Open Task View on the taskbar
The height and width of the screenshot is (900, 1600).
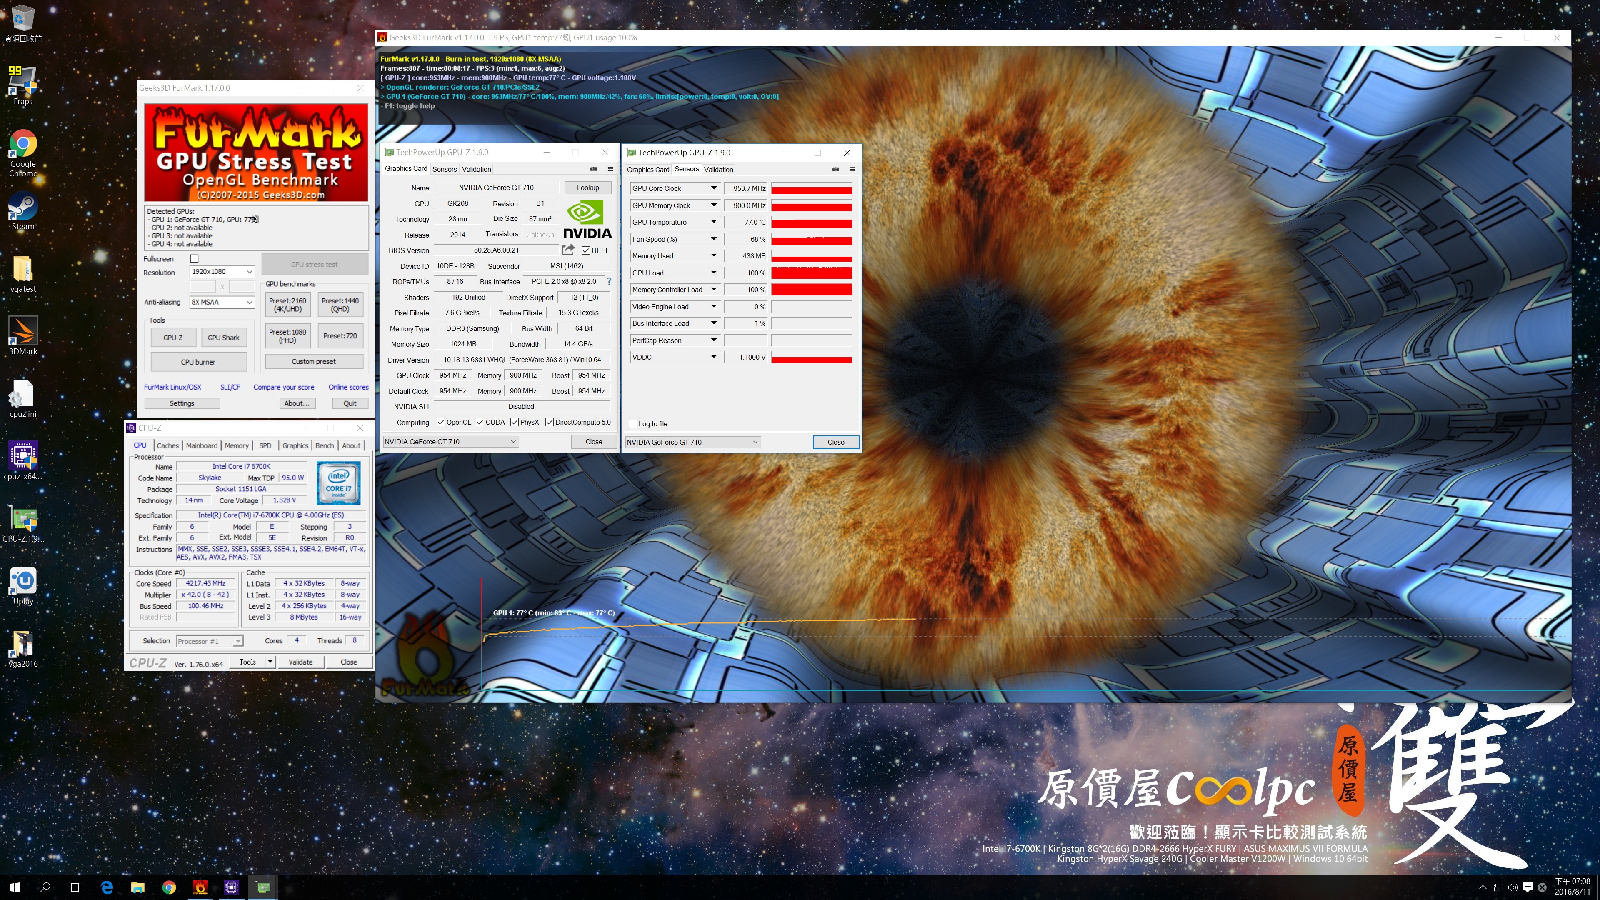tap(75, 887)
